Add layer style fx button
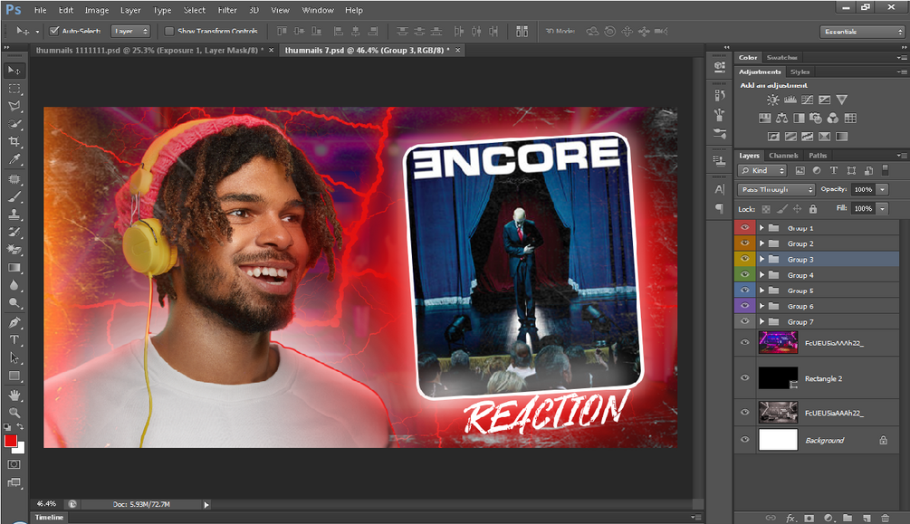 pyautogui.click(x=790, y=518)
